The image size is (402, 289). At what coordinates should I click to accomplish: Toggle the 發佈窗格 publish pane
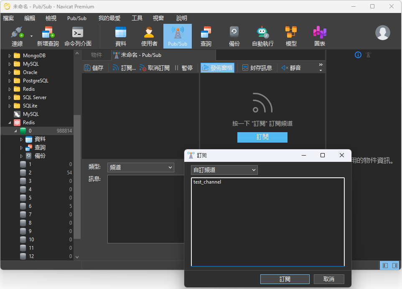pos(217,68)
